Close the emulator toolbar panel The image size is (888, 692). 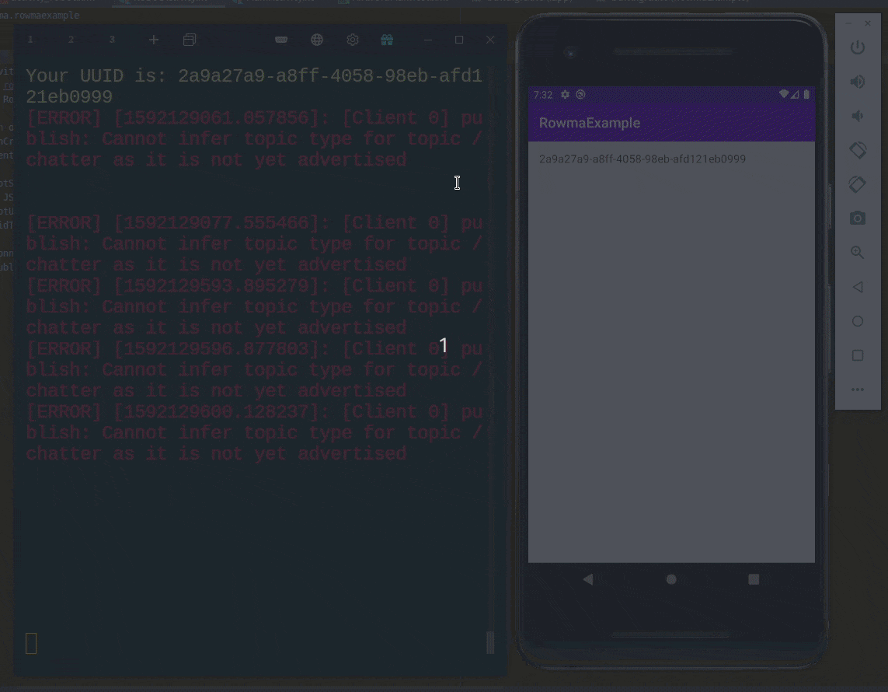click(868, 23)
